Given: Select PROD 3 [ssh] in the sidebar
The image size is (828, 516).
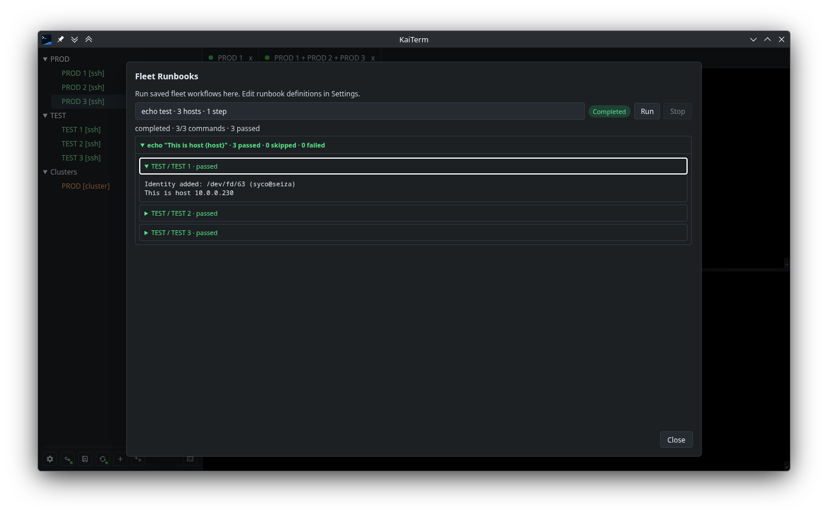Looking at the screenshot, I should [83, 102].
